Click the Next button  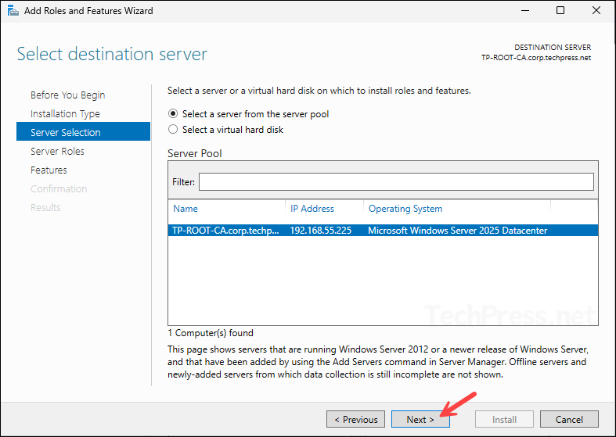[420, 419]
